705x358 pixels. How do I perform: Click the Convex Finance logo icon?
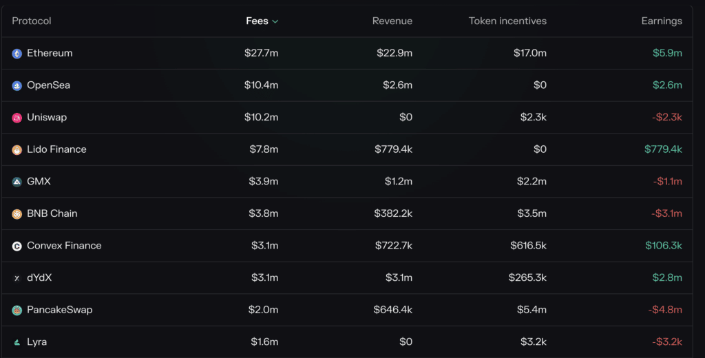click(x=17, y=246)
